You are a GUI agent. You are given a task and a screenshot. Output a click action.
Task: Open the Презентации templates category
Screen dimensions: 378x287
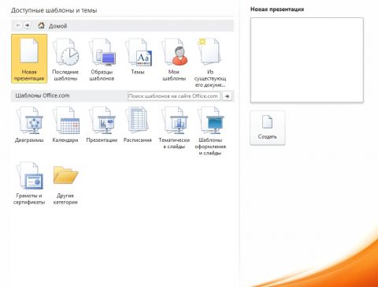[x=102, y=125]
